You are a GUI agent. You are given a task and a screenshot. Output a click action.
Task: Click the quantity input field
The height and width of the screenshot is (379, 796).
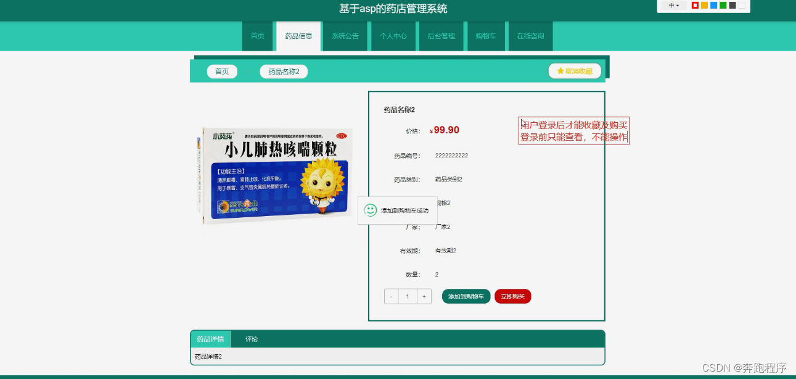pos(408,297)
